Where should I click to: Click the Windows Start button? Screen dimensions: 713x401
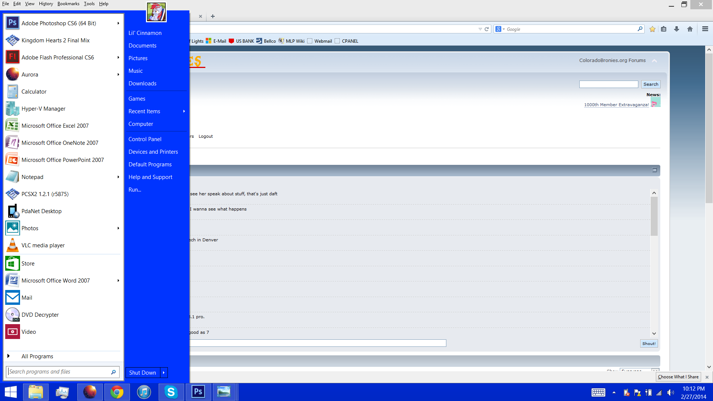pyautogui.click(x=11, y=392)
